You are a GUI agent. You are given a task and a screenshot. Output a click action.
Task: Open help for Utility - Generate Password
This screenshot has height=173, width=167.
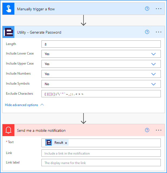coord(147,32)
